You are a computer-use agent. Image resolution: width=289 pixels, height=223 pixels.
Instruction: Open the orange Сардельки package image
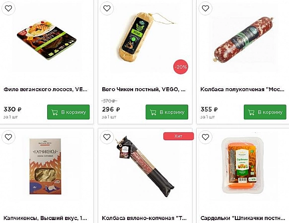coord(242,166)
